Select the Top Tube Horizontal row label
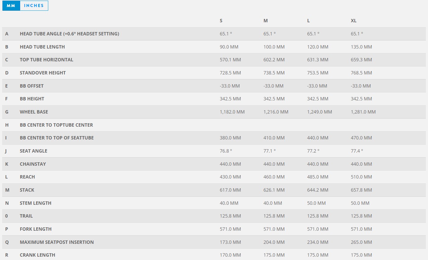Screen dimensions: 428x260 46,60
